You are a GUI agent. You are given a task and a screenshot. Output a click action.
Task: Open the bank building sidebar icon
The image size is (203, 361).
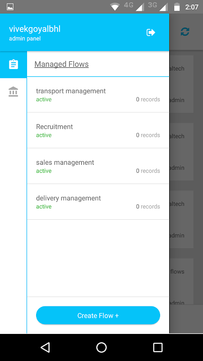(x=14, y=92)
